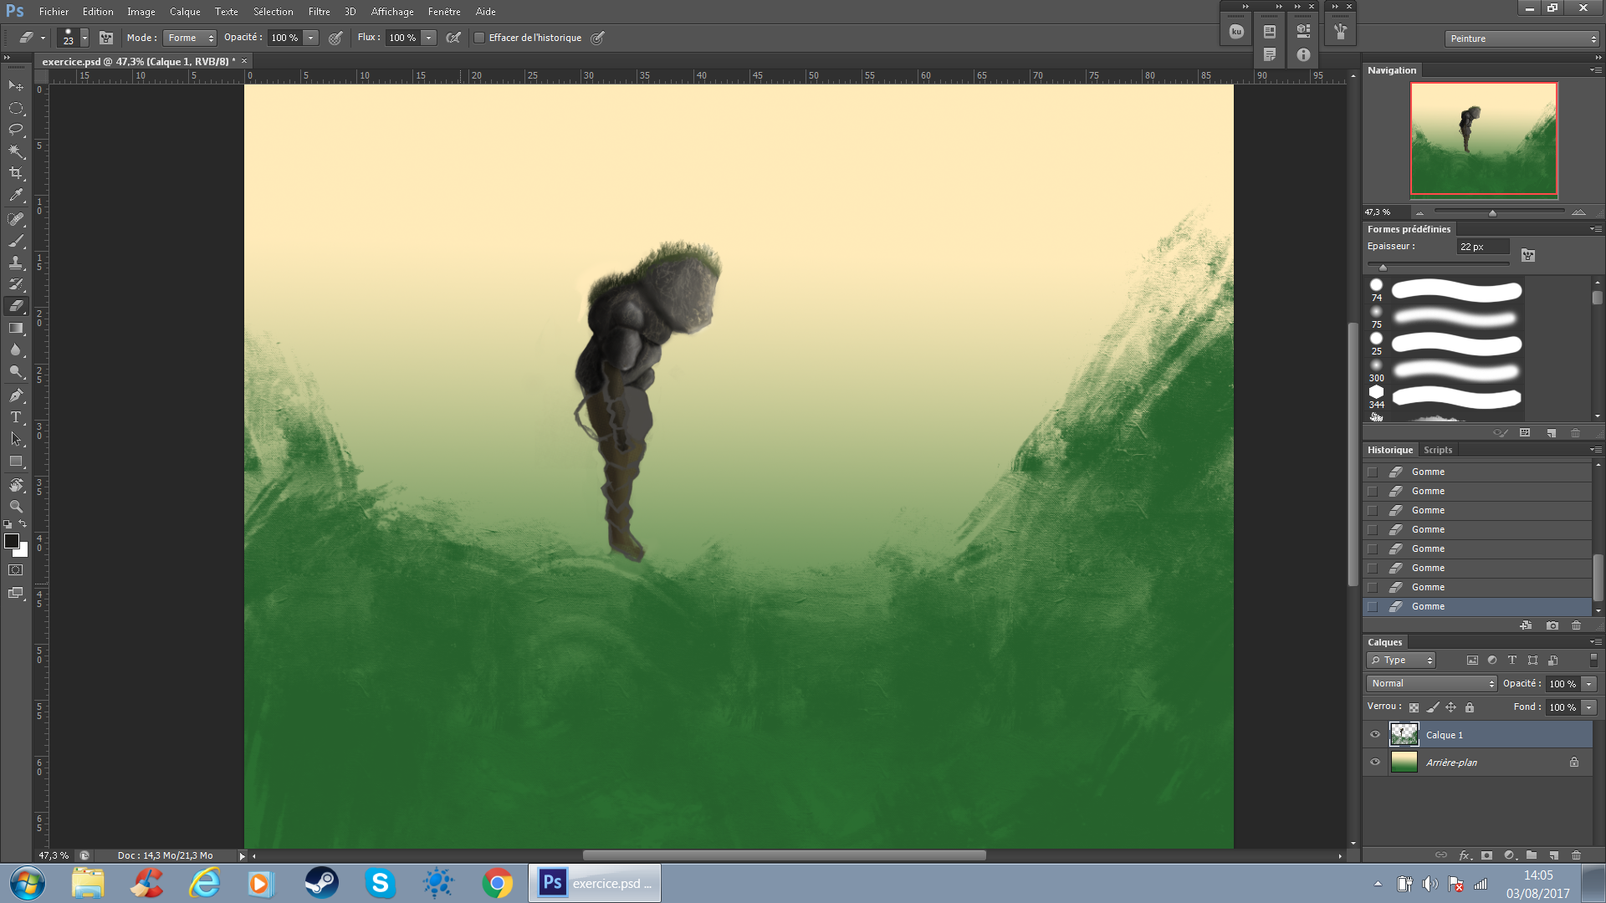Image resolution: width=1606 pixels, height=903 pixels.
Task: Select the last Gomme history state
Action: [x=1428, y=607]
